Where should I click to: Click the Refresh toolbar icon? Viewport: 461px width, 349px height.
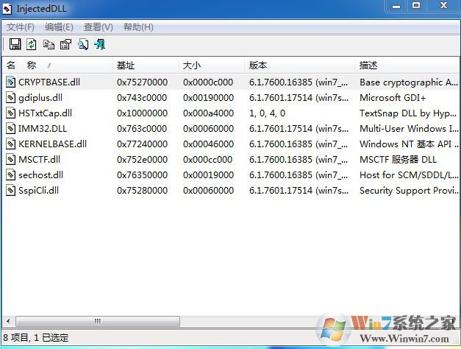[x=32, y=45]
